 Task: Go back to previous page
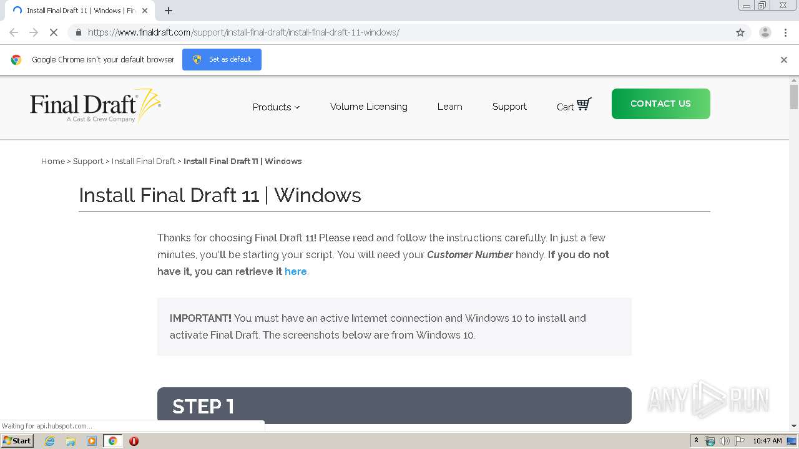[x=14, y=32]
